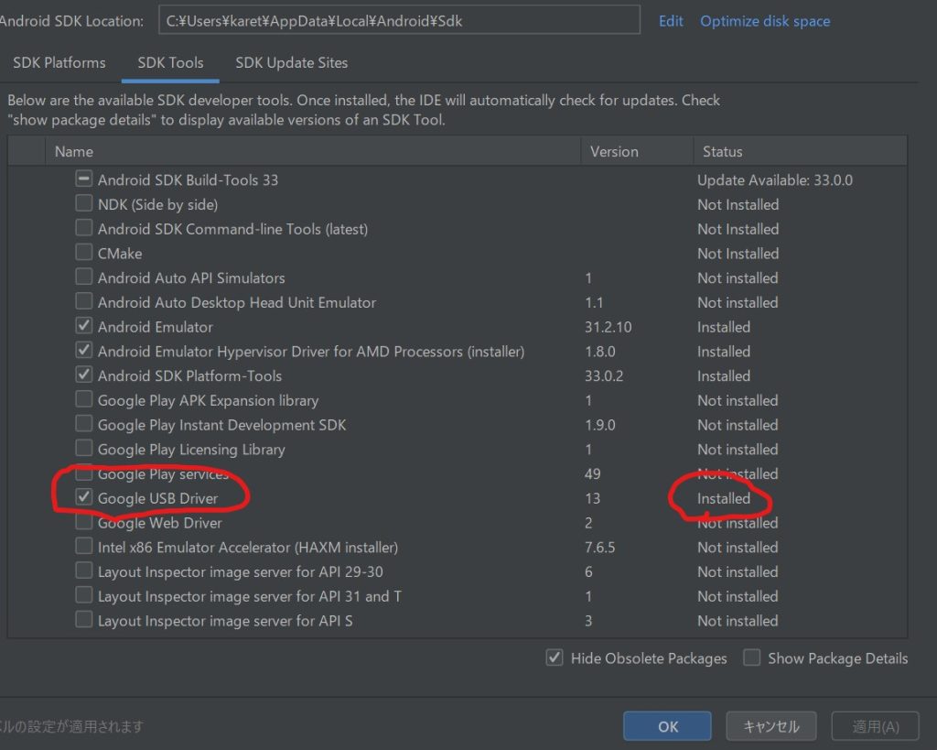
Task: Uncheck the Android Emulator checkbox
Action: (x=83, y=326)
